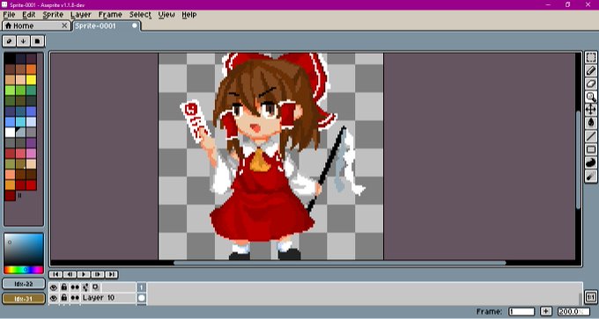Go to the previous frame
Viewport: 599px width, 319px height.
[x=70, y=274]
